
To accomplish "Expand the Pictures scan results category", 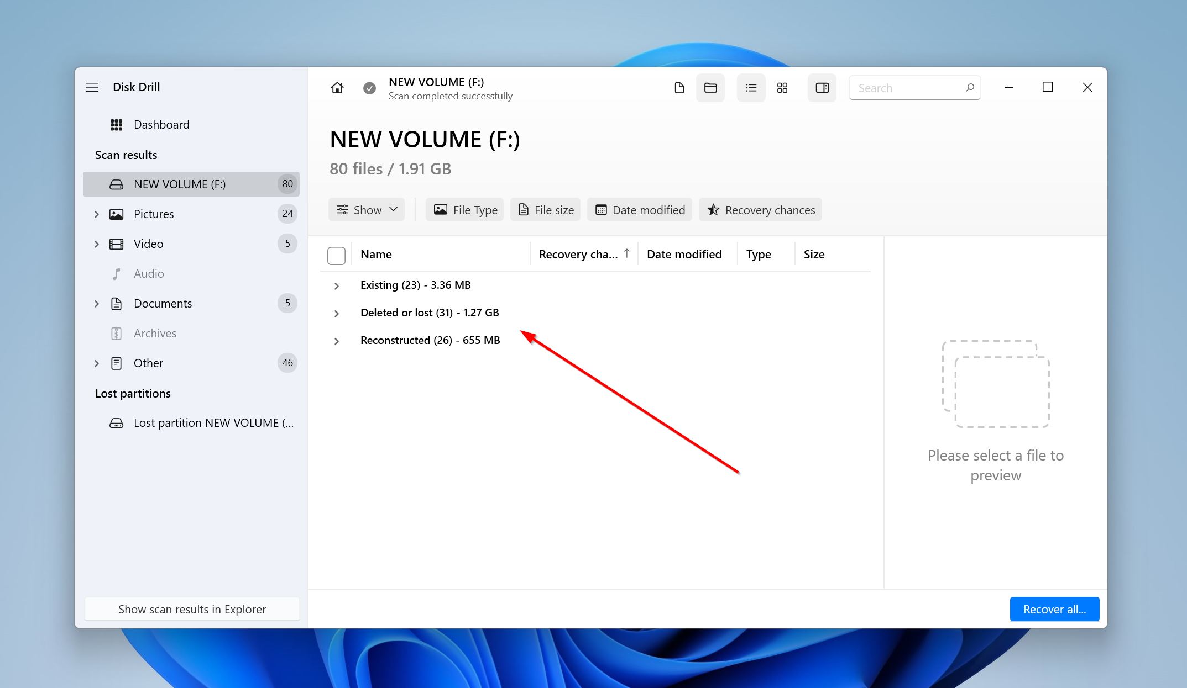I will coord(97,214).
